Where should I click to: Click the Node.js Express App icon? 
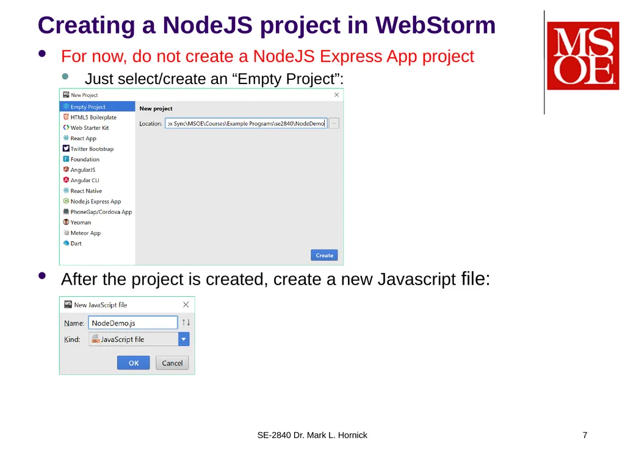(x=66, y=201)
